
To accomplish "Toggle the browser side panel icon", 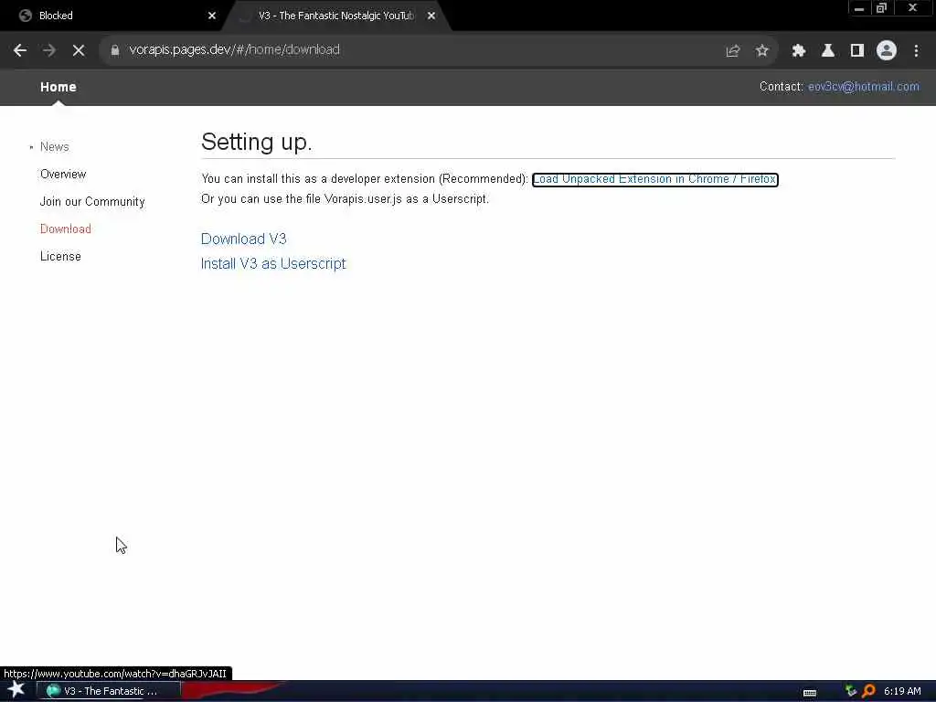I will tap(857, 51).
